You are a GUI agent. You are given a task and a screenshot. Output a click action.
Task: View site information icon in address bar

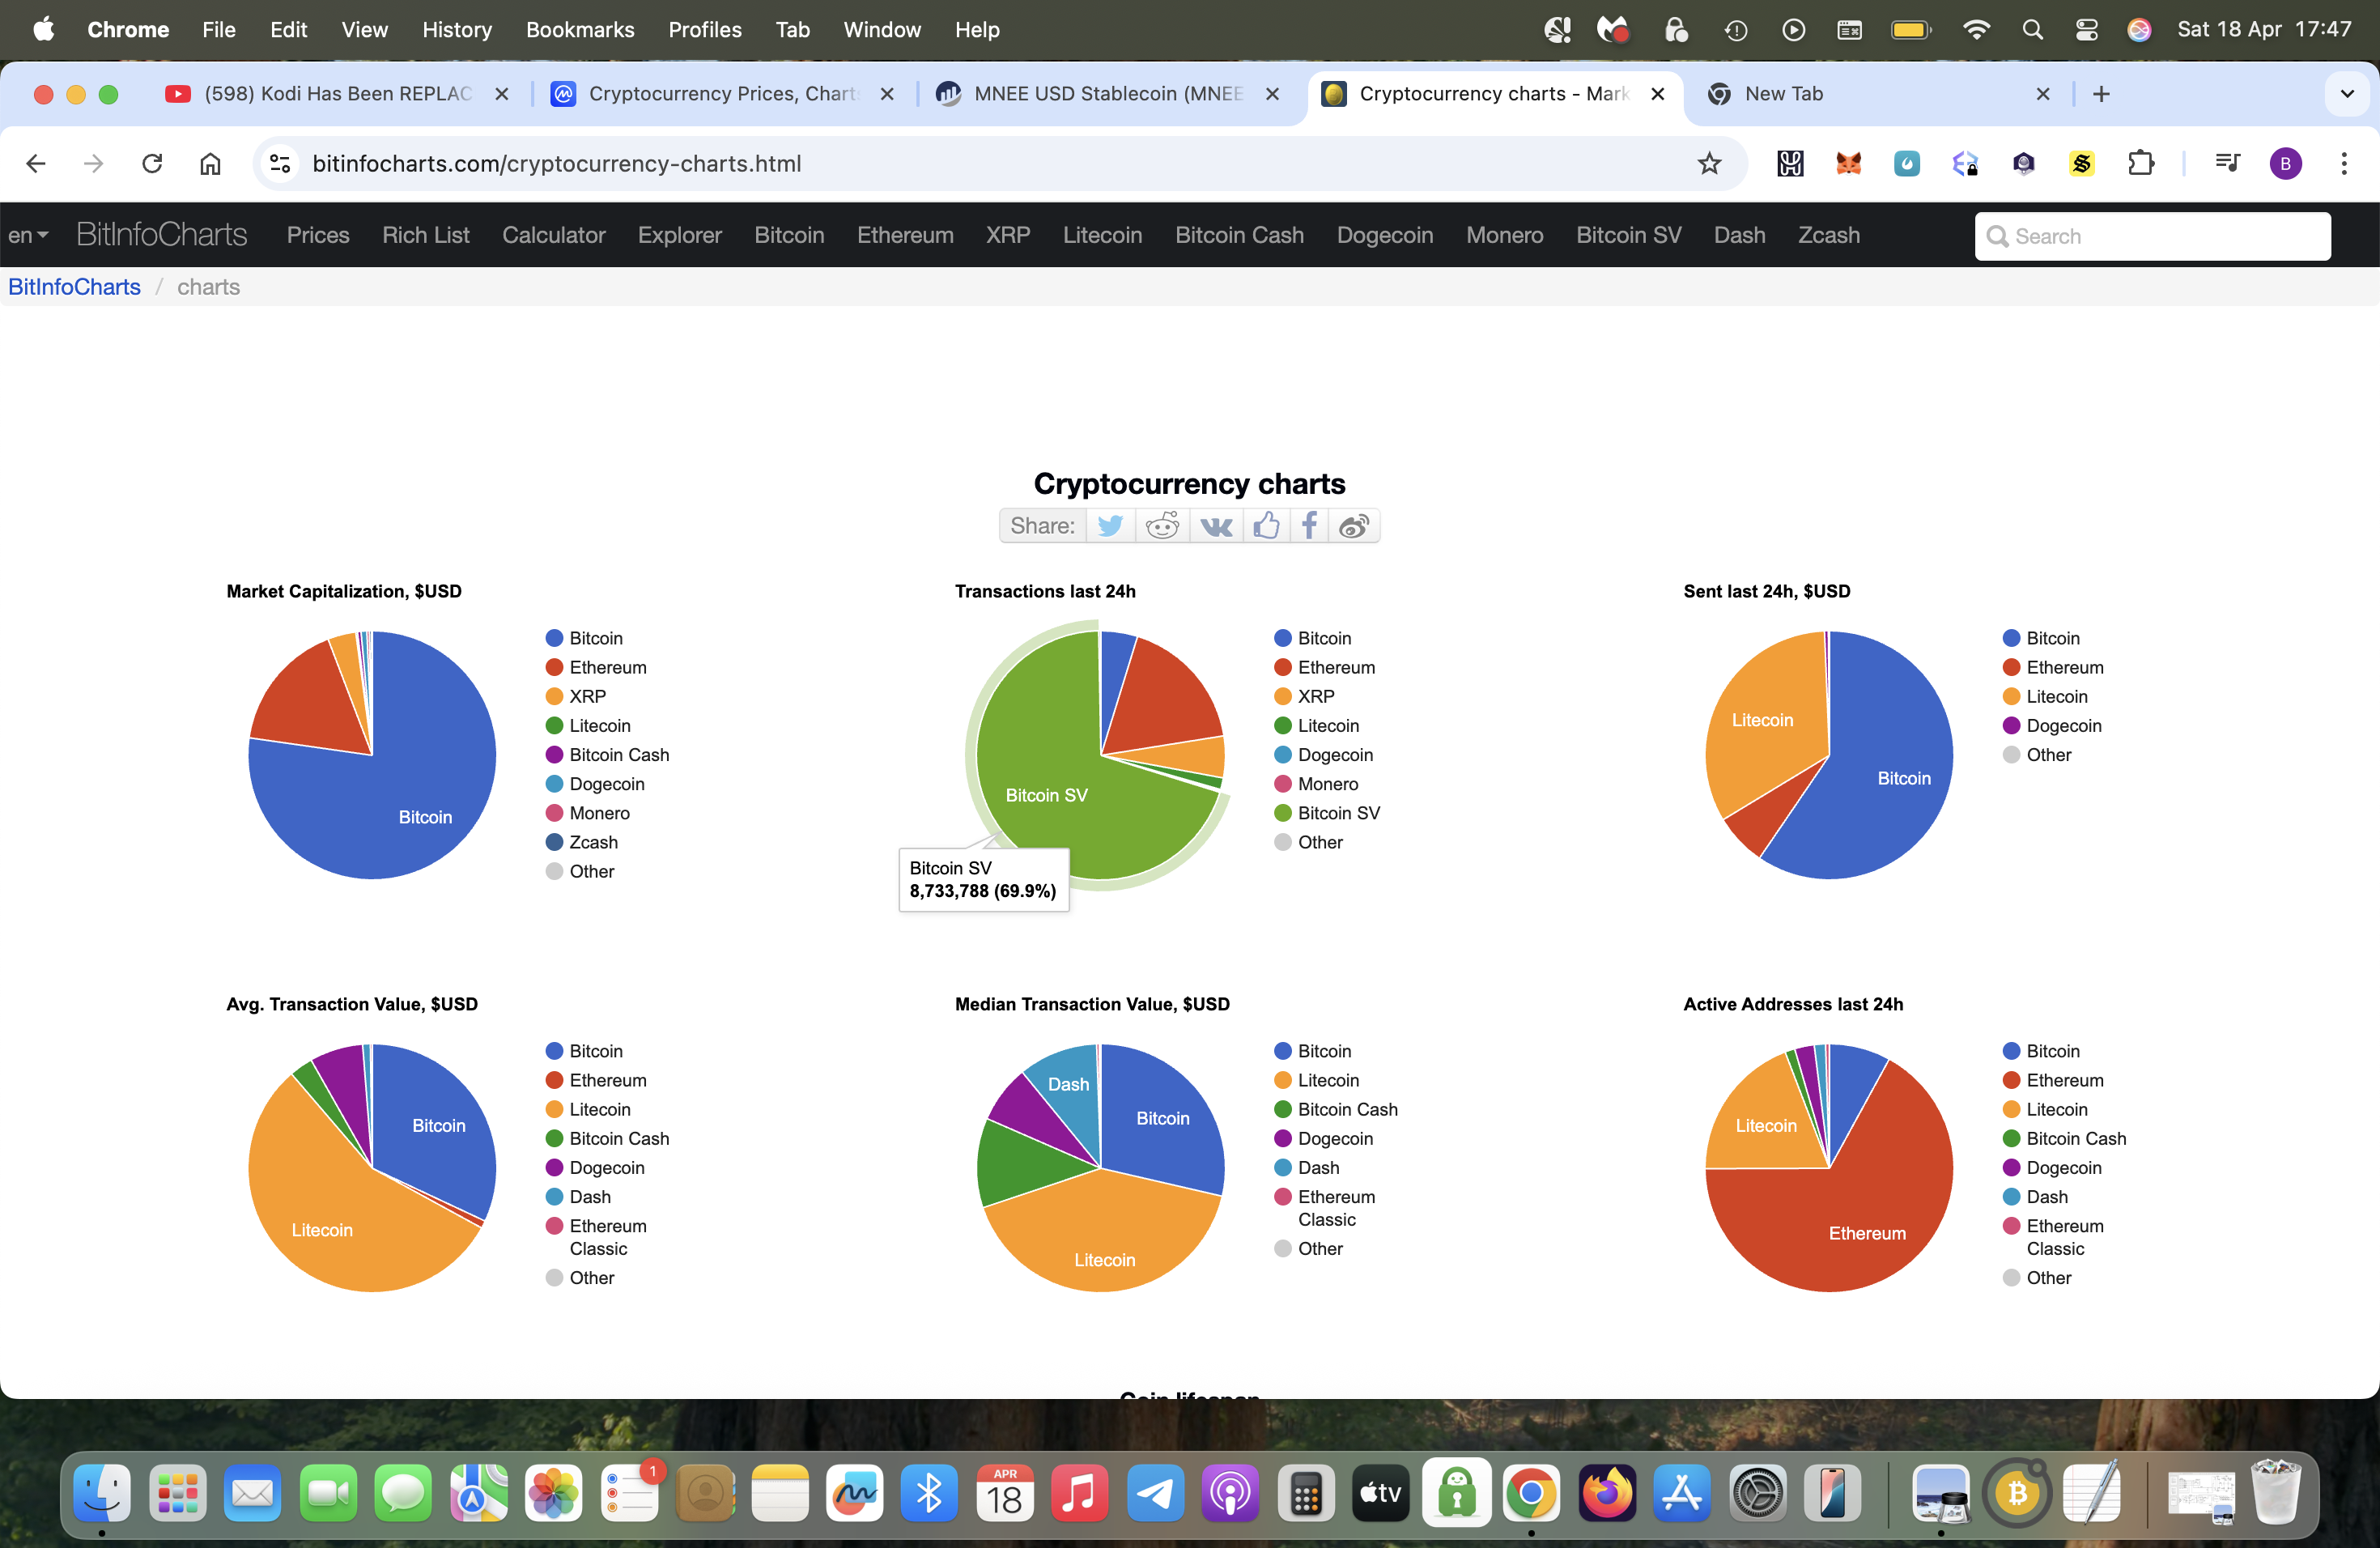click(x=280, y=163)
